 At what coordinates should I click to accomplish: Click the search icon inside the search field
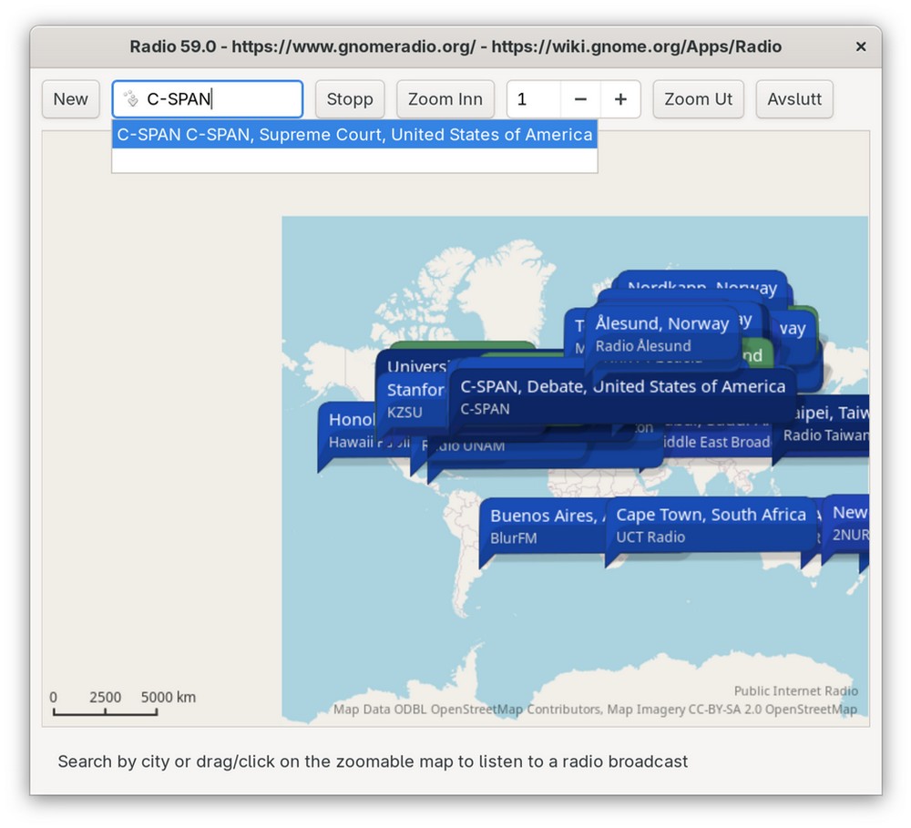(131, 99)
